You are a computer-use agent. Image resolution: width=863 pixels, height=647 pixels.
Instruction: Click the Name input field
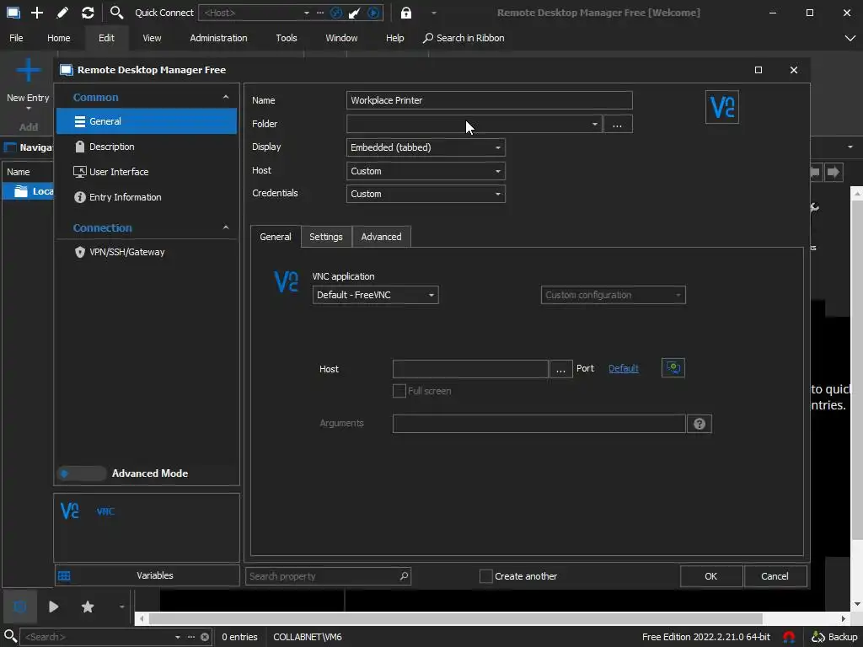tap(490, 100)
